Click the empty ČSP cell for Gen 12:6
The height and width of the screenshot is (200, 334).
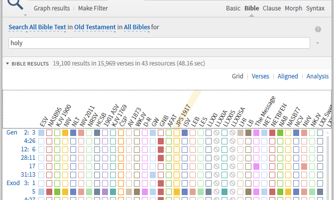[x=121, y=149]
